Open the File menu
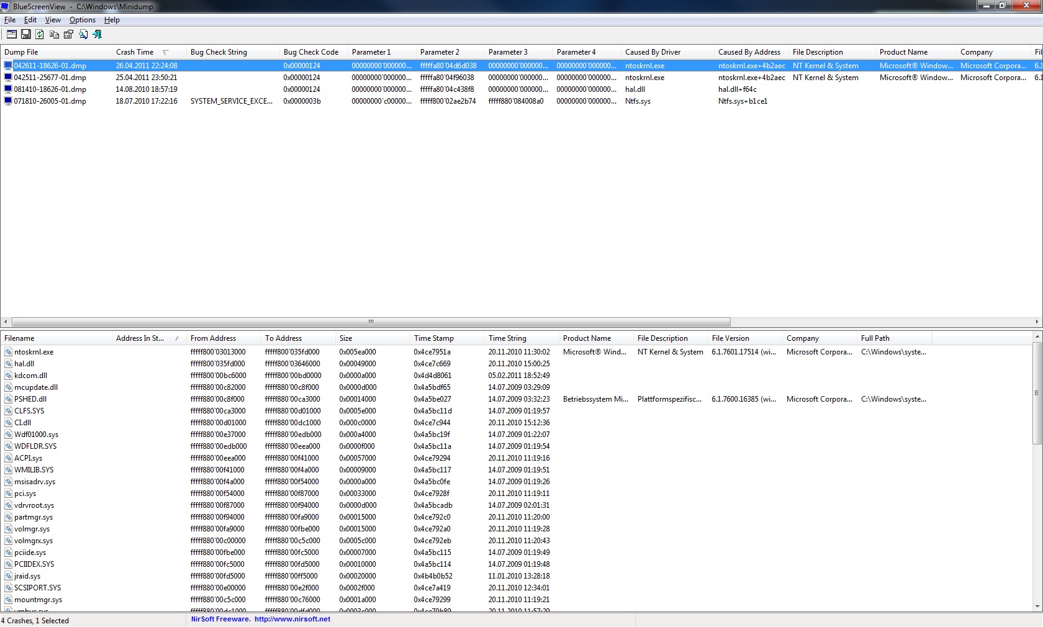The height and width of the screenshot is (627, 1043). click(10, 20)
